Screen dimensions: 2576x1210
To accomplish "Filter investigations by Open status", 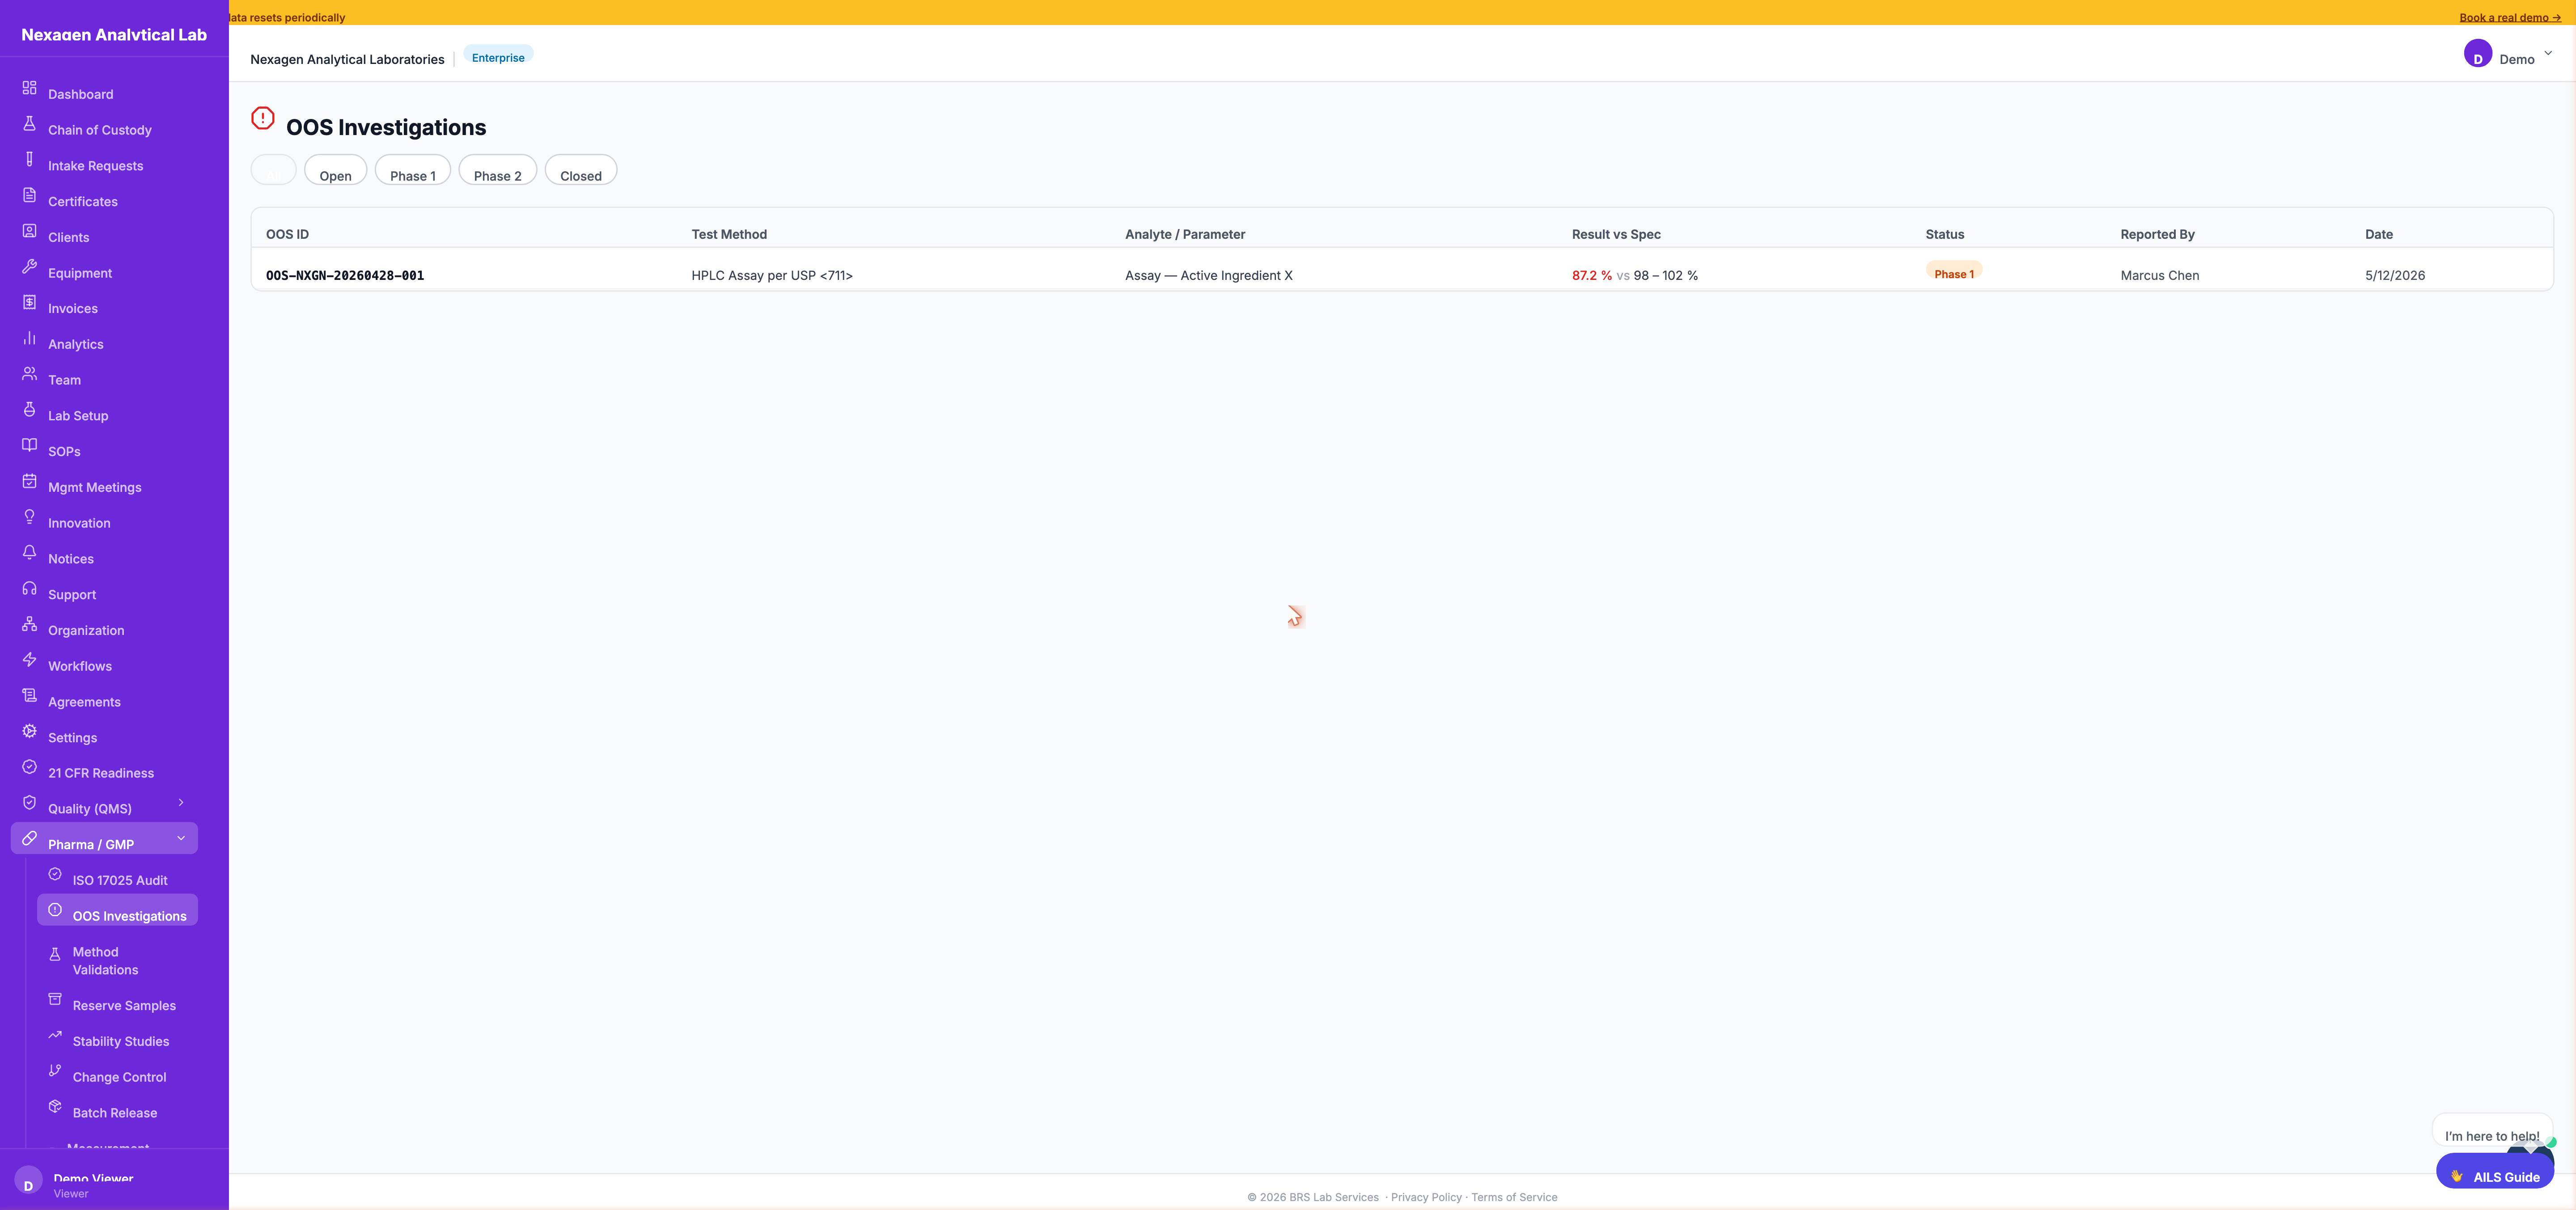I will coord(335,171).
